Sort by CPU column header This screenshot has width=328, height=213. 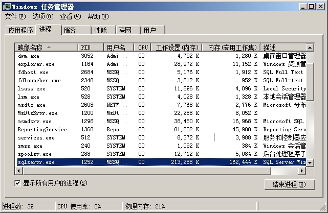point(142,48)
